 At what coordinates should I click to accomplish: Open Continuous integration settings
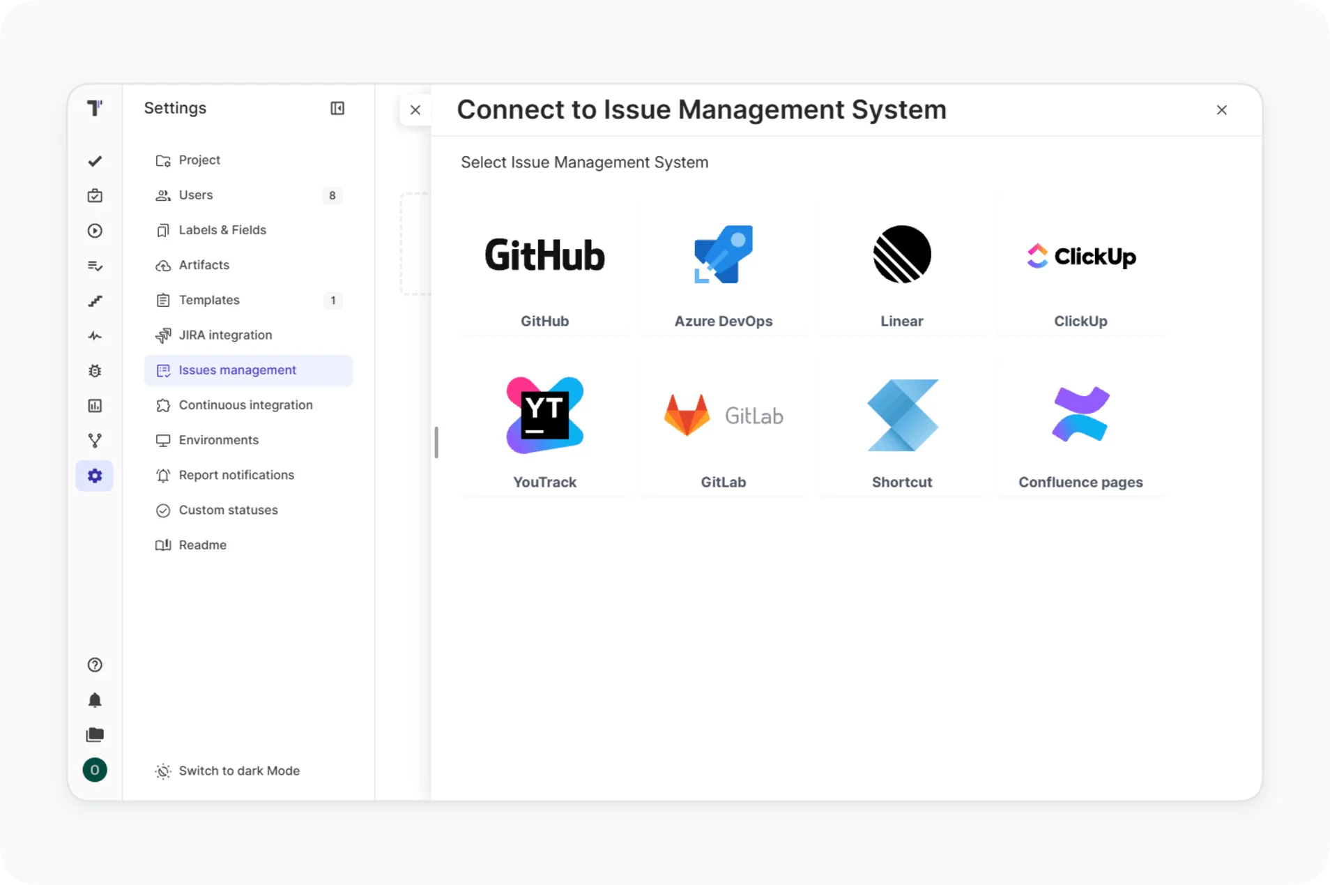pos(248,405)
